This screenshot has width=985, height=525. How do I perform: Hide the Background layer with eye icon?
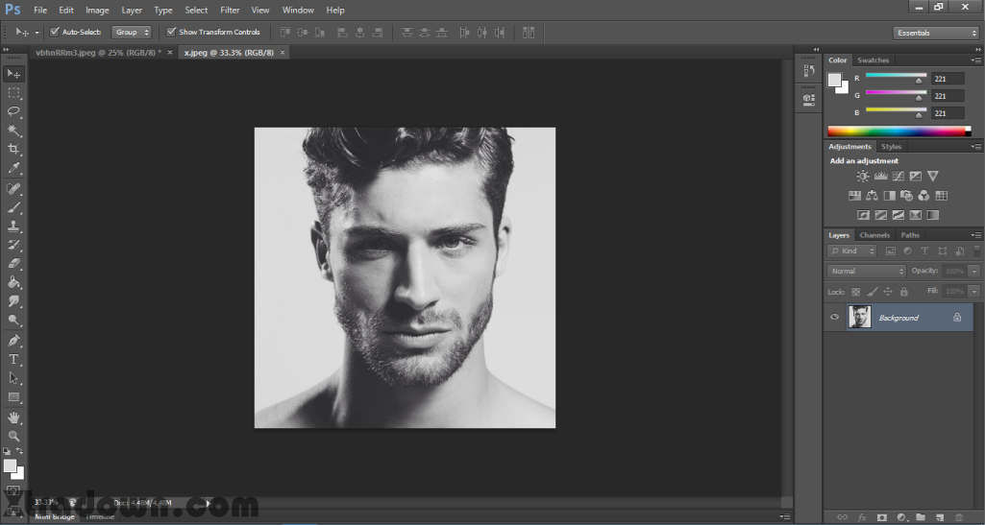(834, 318)
